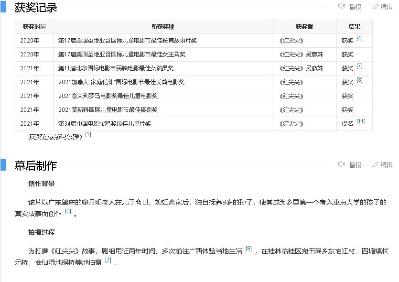Select 第17届美国圣地亚哥国际儿童电影节最佳女主角奖 cell
Screen dimensions: 399x282
coord(162,54)
